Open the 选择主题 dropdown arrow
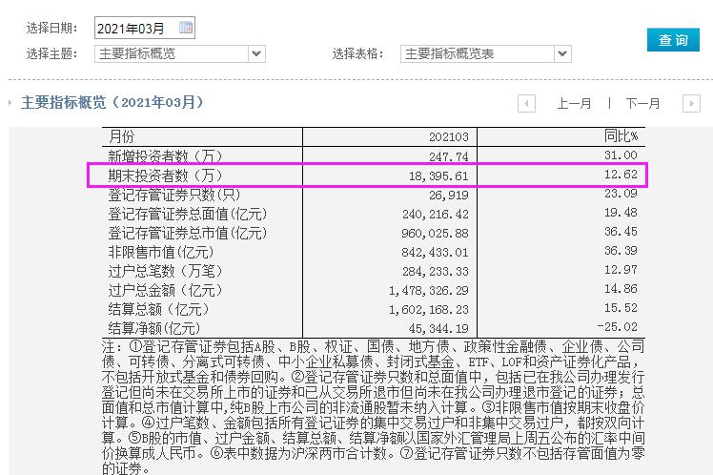The height and width of the screenshot is (475, 713). pos(256,53)
